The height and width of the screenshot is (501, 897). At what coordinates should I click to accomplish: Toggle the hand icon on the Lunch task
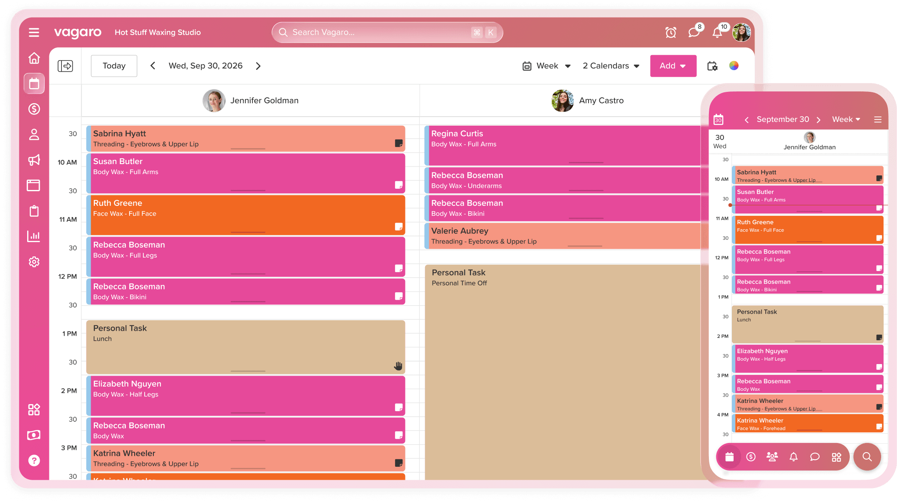(x=398, y=366)
